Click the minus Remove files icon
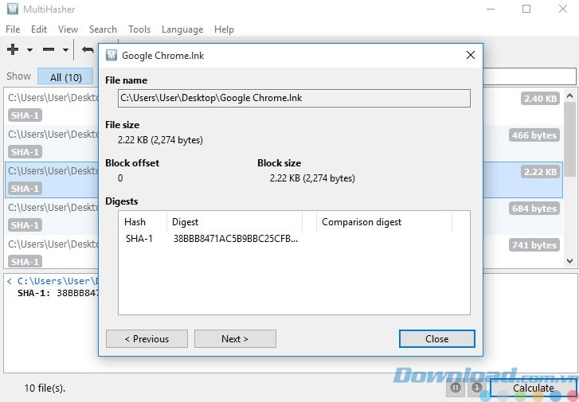 click(x=49, y=49)
